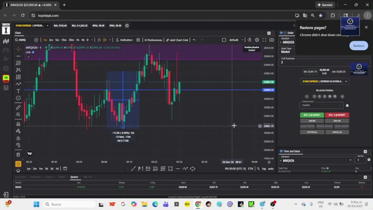
Task: Select the 2m timeframe
Action: (x=51, y=40)
